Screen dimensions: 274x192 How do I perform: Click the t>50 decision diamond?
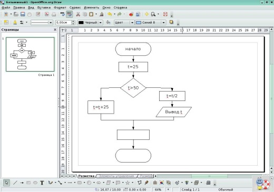[133, 88]
